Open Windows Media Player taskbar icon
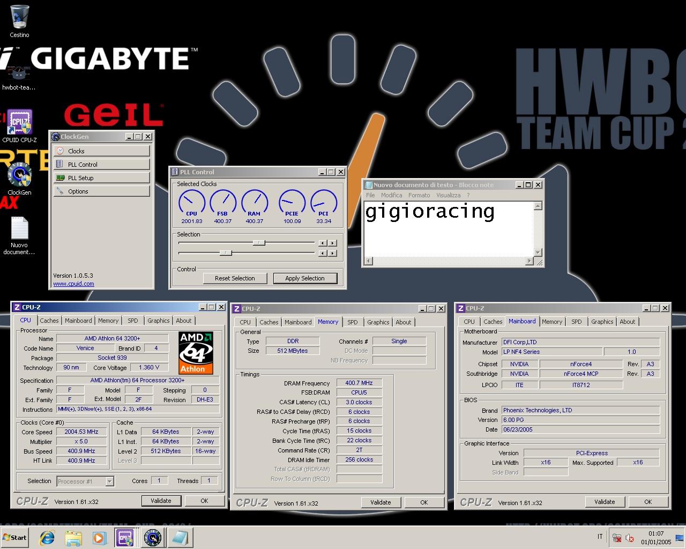Viewport: 686px width, 549px height. tap(99, 538)
